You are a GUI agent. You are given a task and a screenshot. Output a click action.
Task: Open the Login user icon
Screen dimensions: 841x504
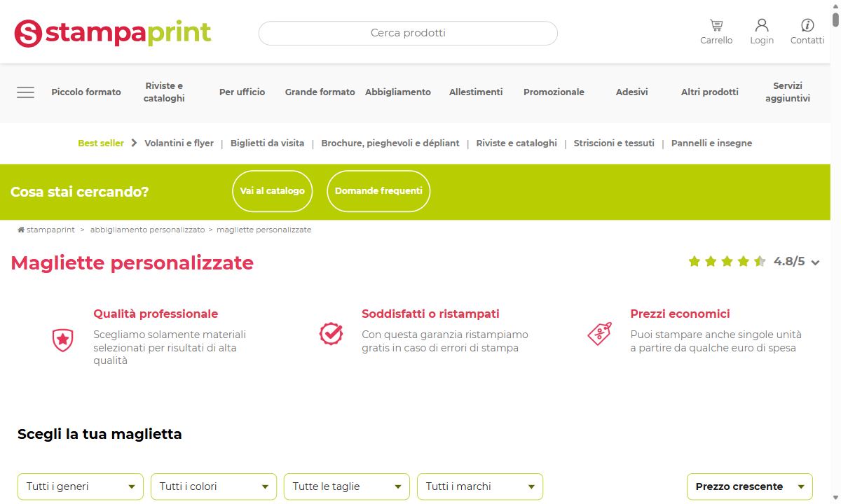[762, 26]
